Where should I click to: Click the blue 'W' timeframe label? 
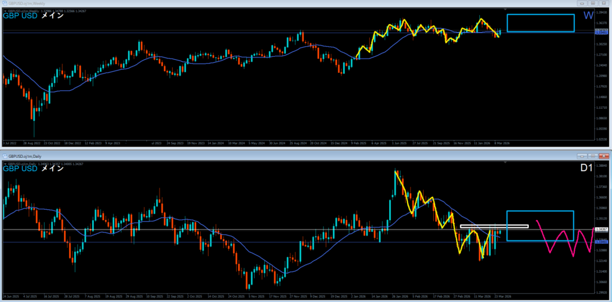[589, 16]
